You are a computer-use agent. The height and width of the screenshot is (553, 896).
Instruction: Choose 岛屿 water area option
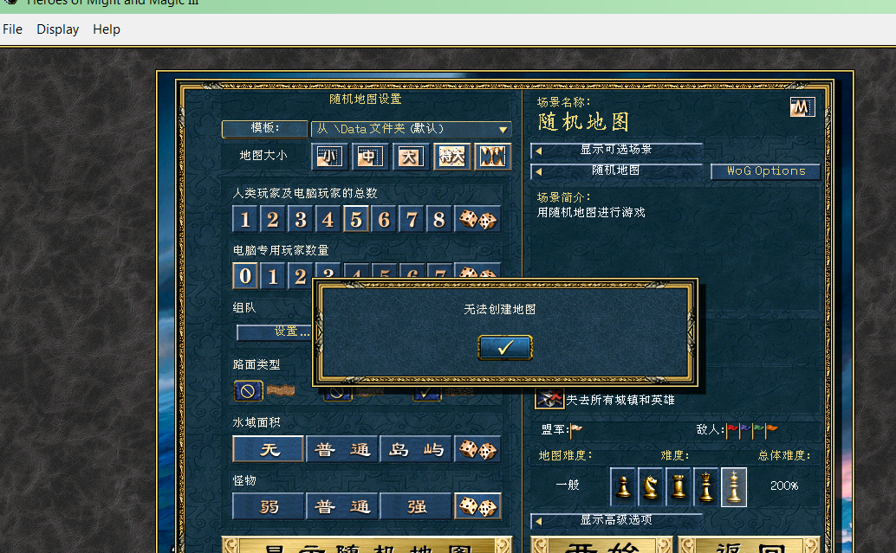click(x=416, y=449)
